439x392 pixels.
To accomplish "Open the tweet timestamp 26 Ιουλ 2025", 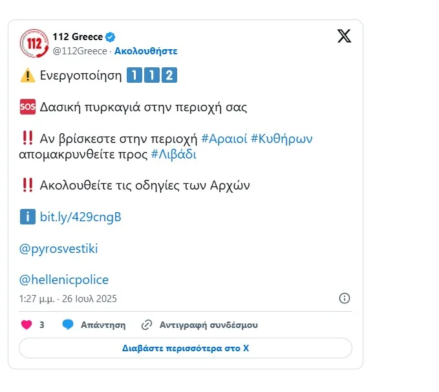I will coord(89,299).
